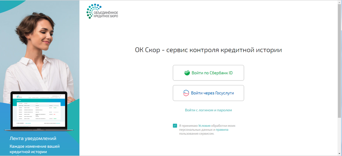Log in with Войти по Сбербанк ID button
This screenshot has width=342, height=156.
click(208, 73)
